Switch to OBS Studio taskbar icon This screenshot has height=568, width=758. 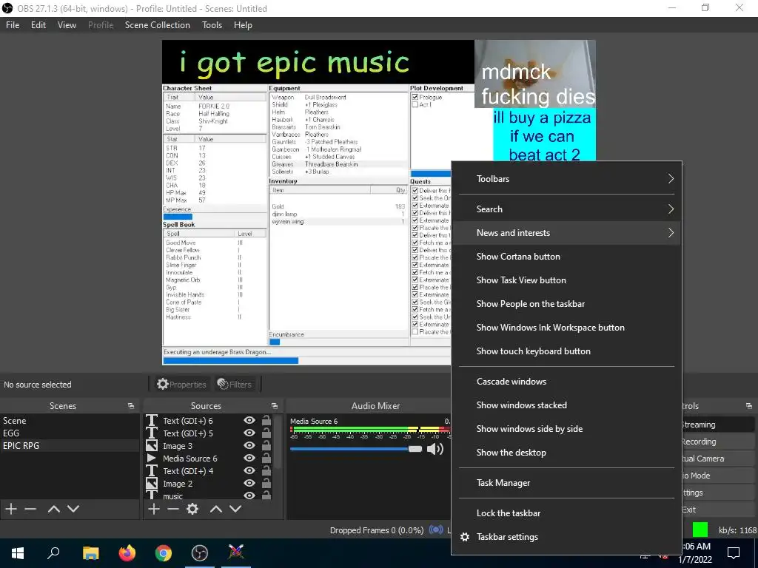pyautogui.click(x=200, y=552)
